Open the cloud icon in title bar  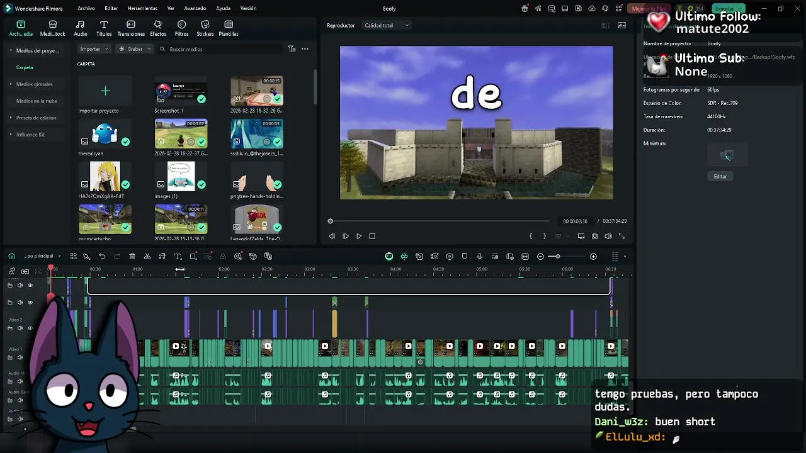tap(592, 8)
